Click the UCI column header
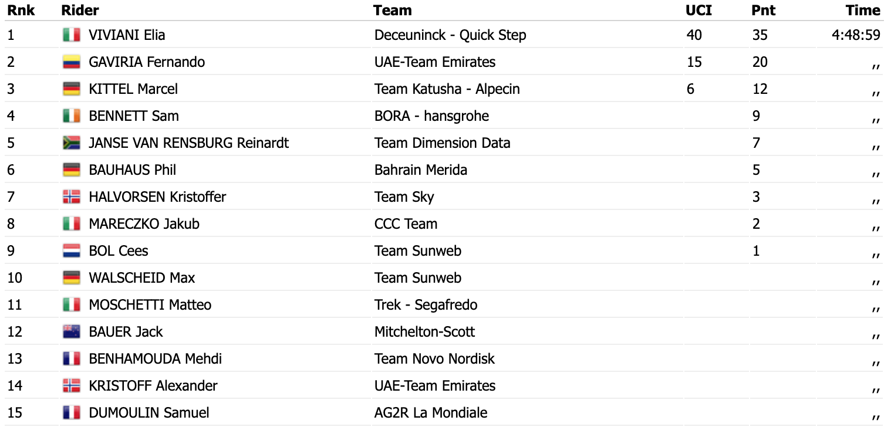891x427 pixels. [699, 10]
